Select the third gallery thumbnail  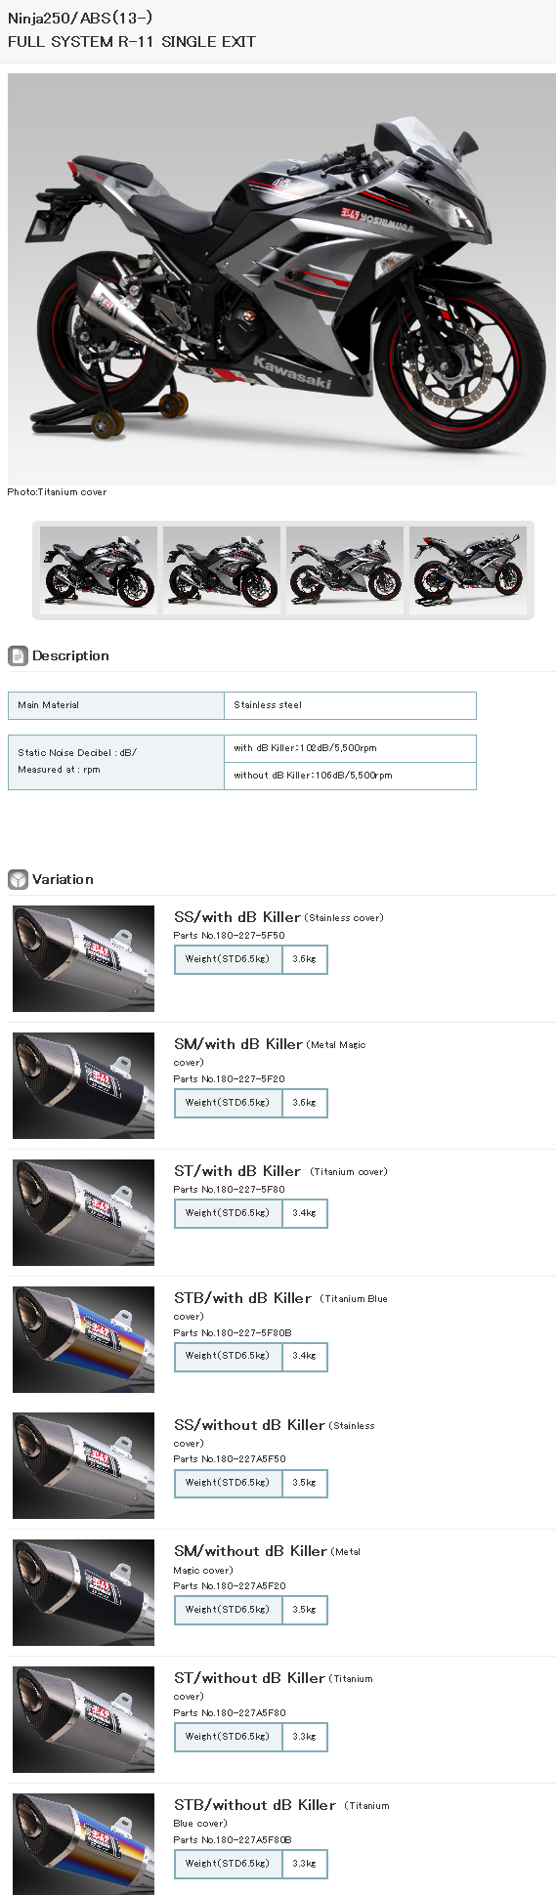point(345,570)
